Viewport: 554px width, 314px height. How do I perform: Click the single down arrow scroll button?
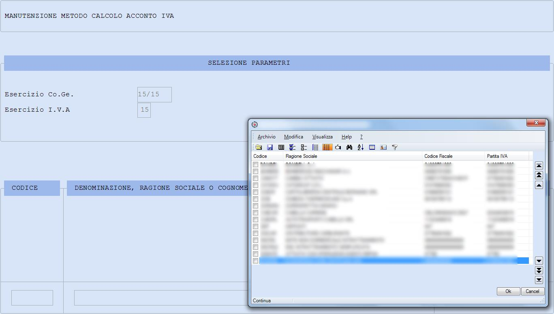coord(539,261)
